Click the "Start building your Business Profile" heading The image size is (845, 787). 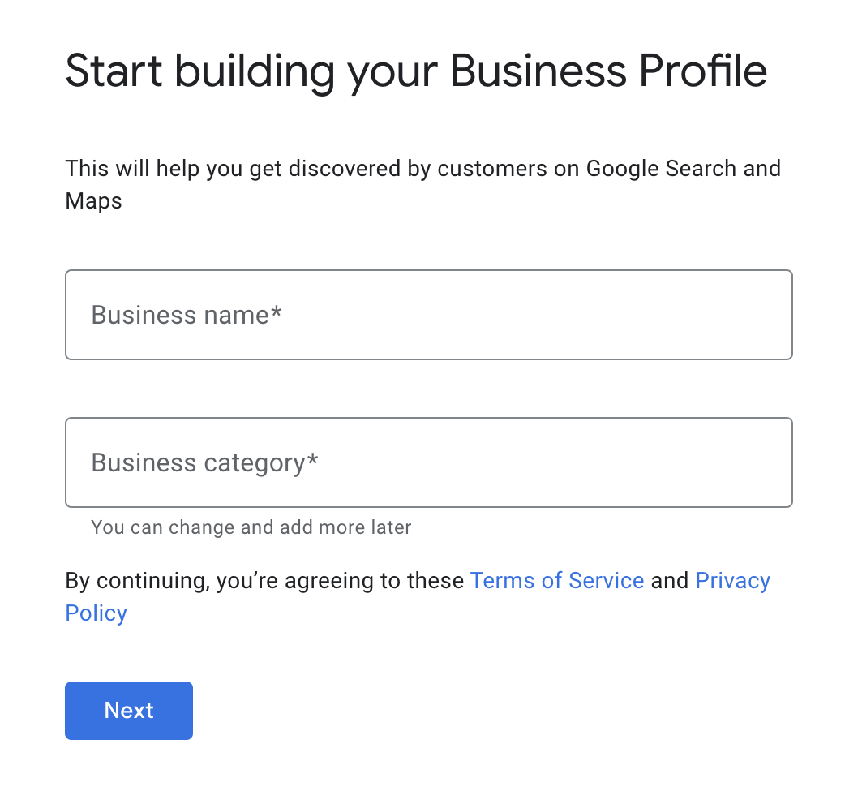click(416, 71)
